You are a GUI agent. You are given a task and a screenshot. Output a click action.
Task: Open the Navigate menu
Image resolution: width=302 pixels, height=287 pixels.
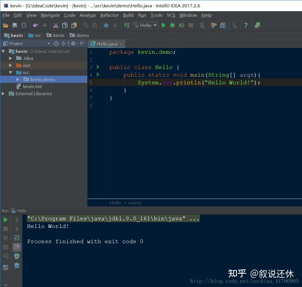click(50, 15)
